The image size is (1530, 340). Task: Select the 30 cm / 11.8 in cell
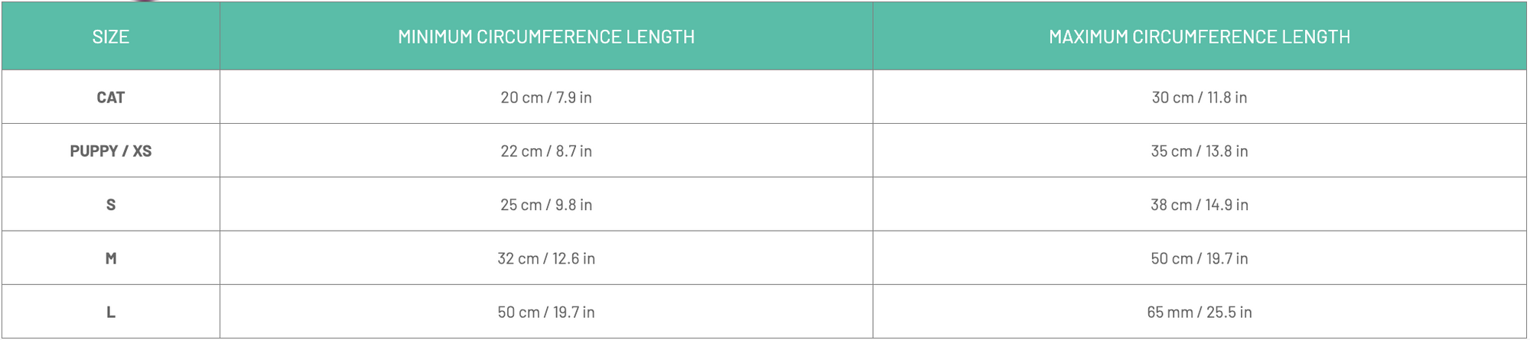[1199, 98]
